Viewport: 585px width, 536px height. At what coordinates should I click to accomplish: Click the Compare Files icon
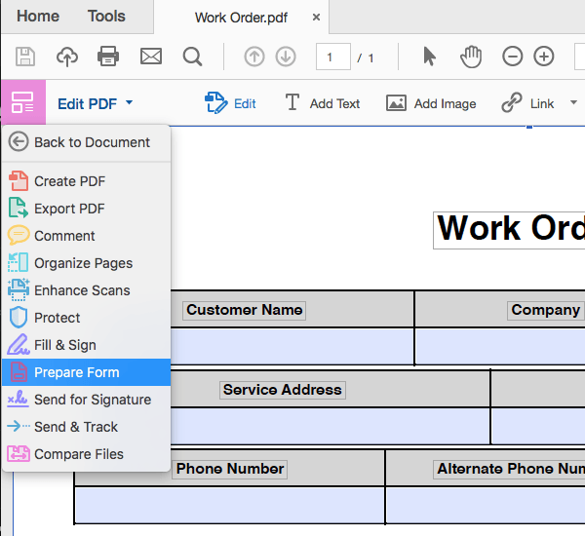tap(19, 454)
